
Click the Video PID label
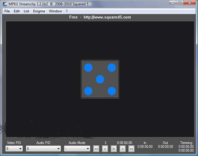14,143
